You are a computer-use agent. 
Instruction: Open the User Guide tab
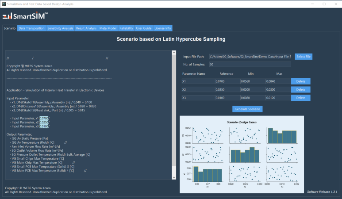point(144,28)
